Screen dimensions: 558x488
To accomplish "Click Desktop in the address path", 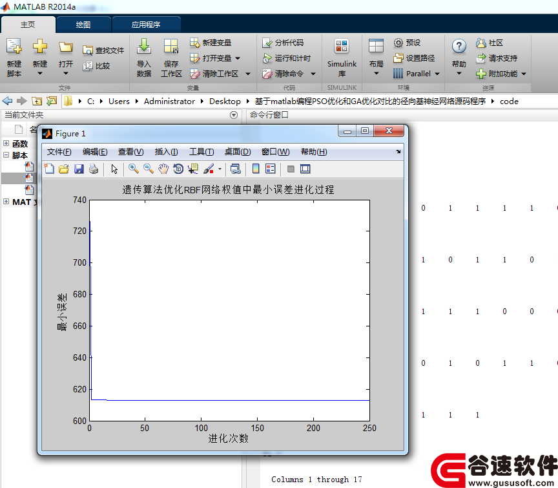I will click(225, 101).
